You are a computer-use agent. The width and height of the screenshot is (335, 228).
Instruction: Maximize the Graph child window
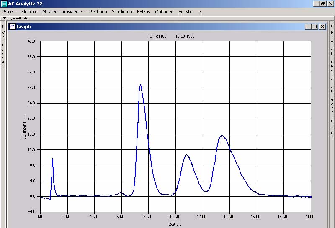tap(315, 26)
